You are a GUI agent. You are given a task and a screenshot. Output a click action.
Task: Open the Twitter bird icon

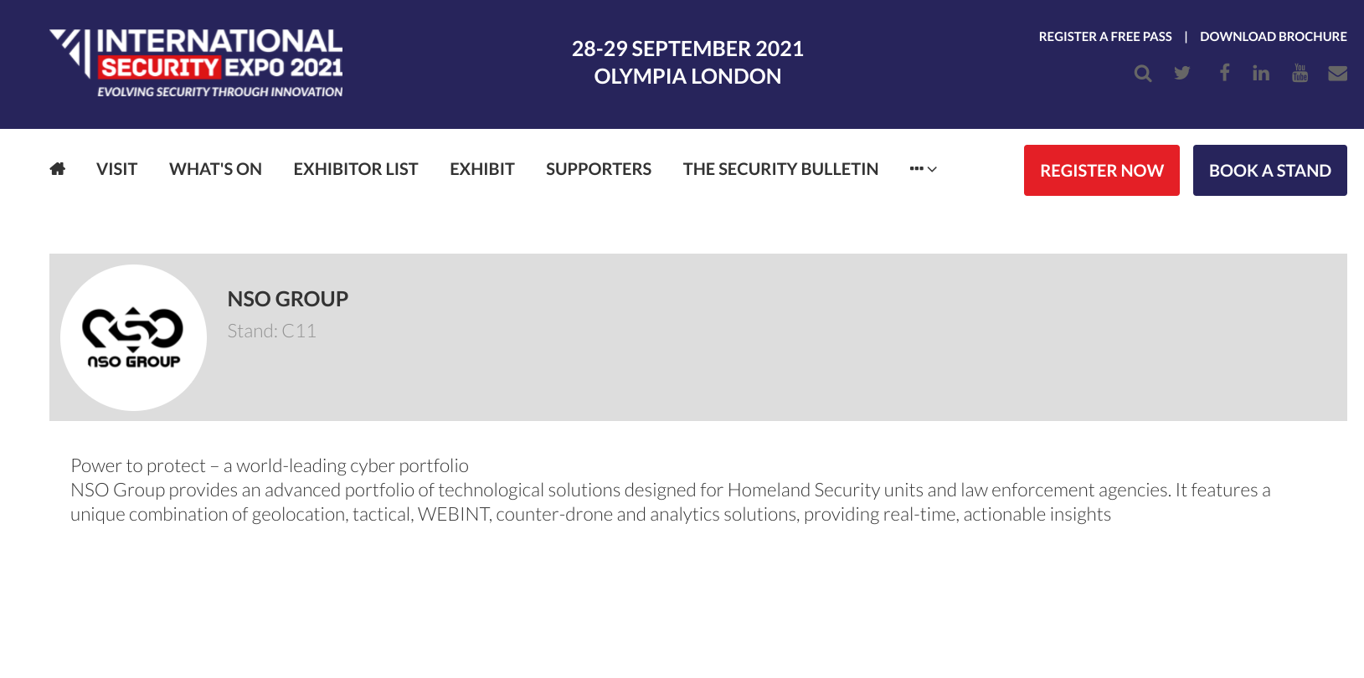(x=1181, y=73)
